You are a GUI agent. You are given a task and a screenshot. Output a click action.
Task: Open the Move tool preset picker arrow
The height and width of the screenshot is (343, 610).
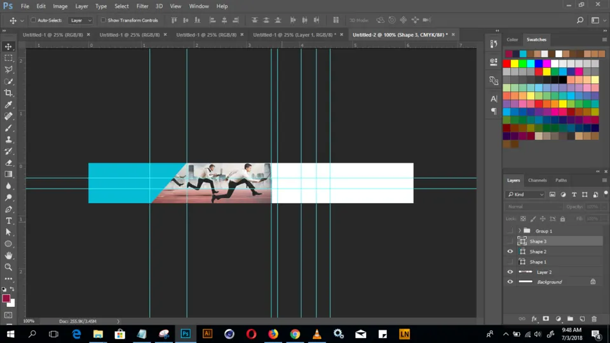(22, 20)
